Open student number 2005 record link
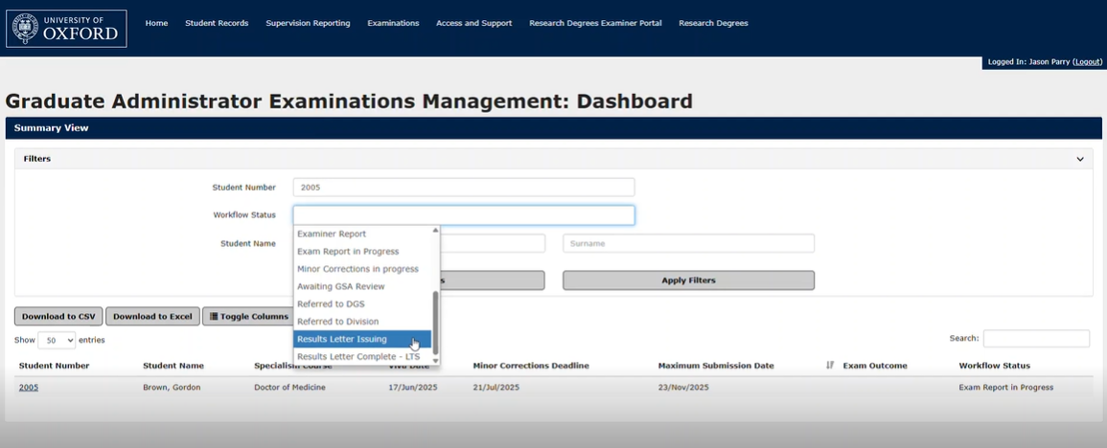This screenshot has width=1107, height=448. (29, 388)
